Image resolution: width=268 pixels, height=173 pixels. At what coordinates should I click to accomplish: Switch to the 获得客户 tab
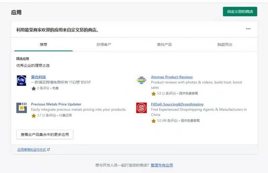pos(104,45)
